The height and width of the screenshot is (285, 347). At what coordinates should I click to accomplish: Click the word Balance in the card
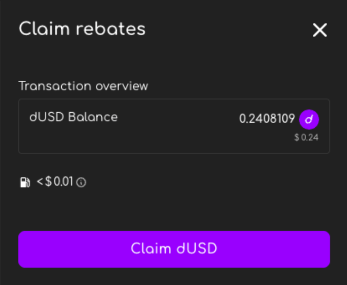point(93,117)
